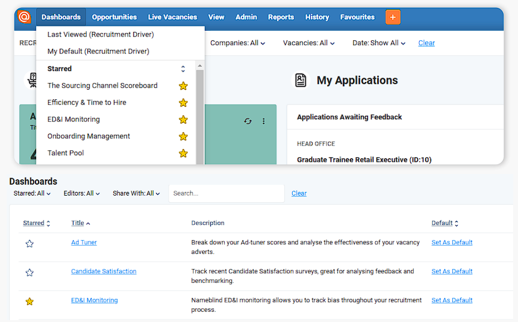Open the Reports menu
The width and height of the screenshot is (518, 322).
[x=281, y=17]
